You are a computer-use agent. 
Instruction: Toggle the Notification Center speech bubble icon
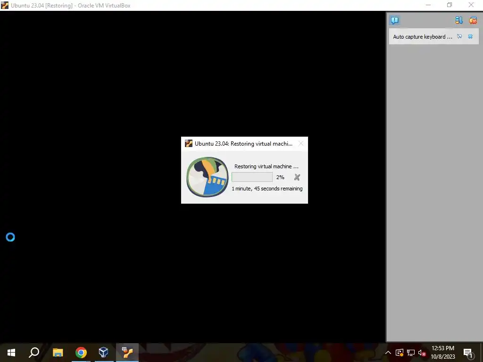click(x=395, y=20)
